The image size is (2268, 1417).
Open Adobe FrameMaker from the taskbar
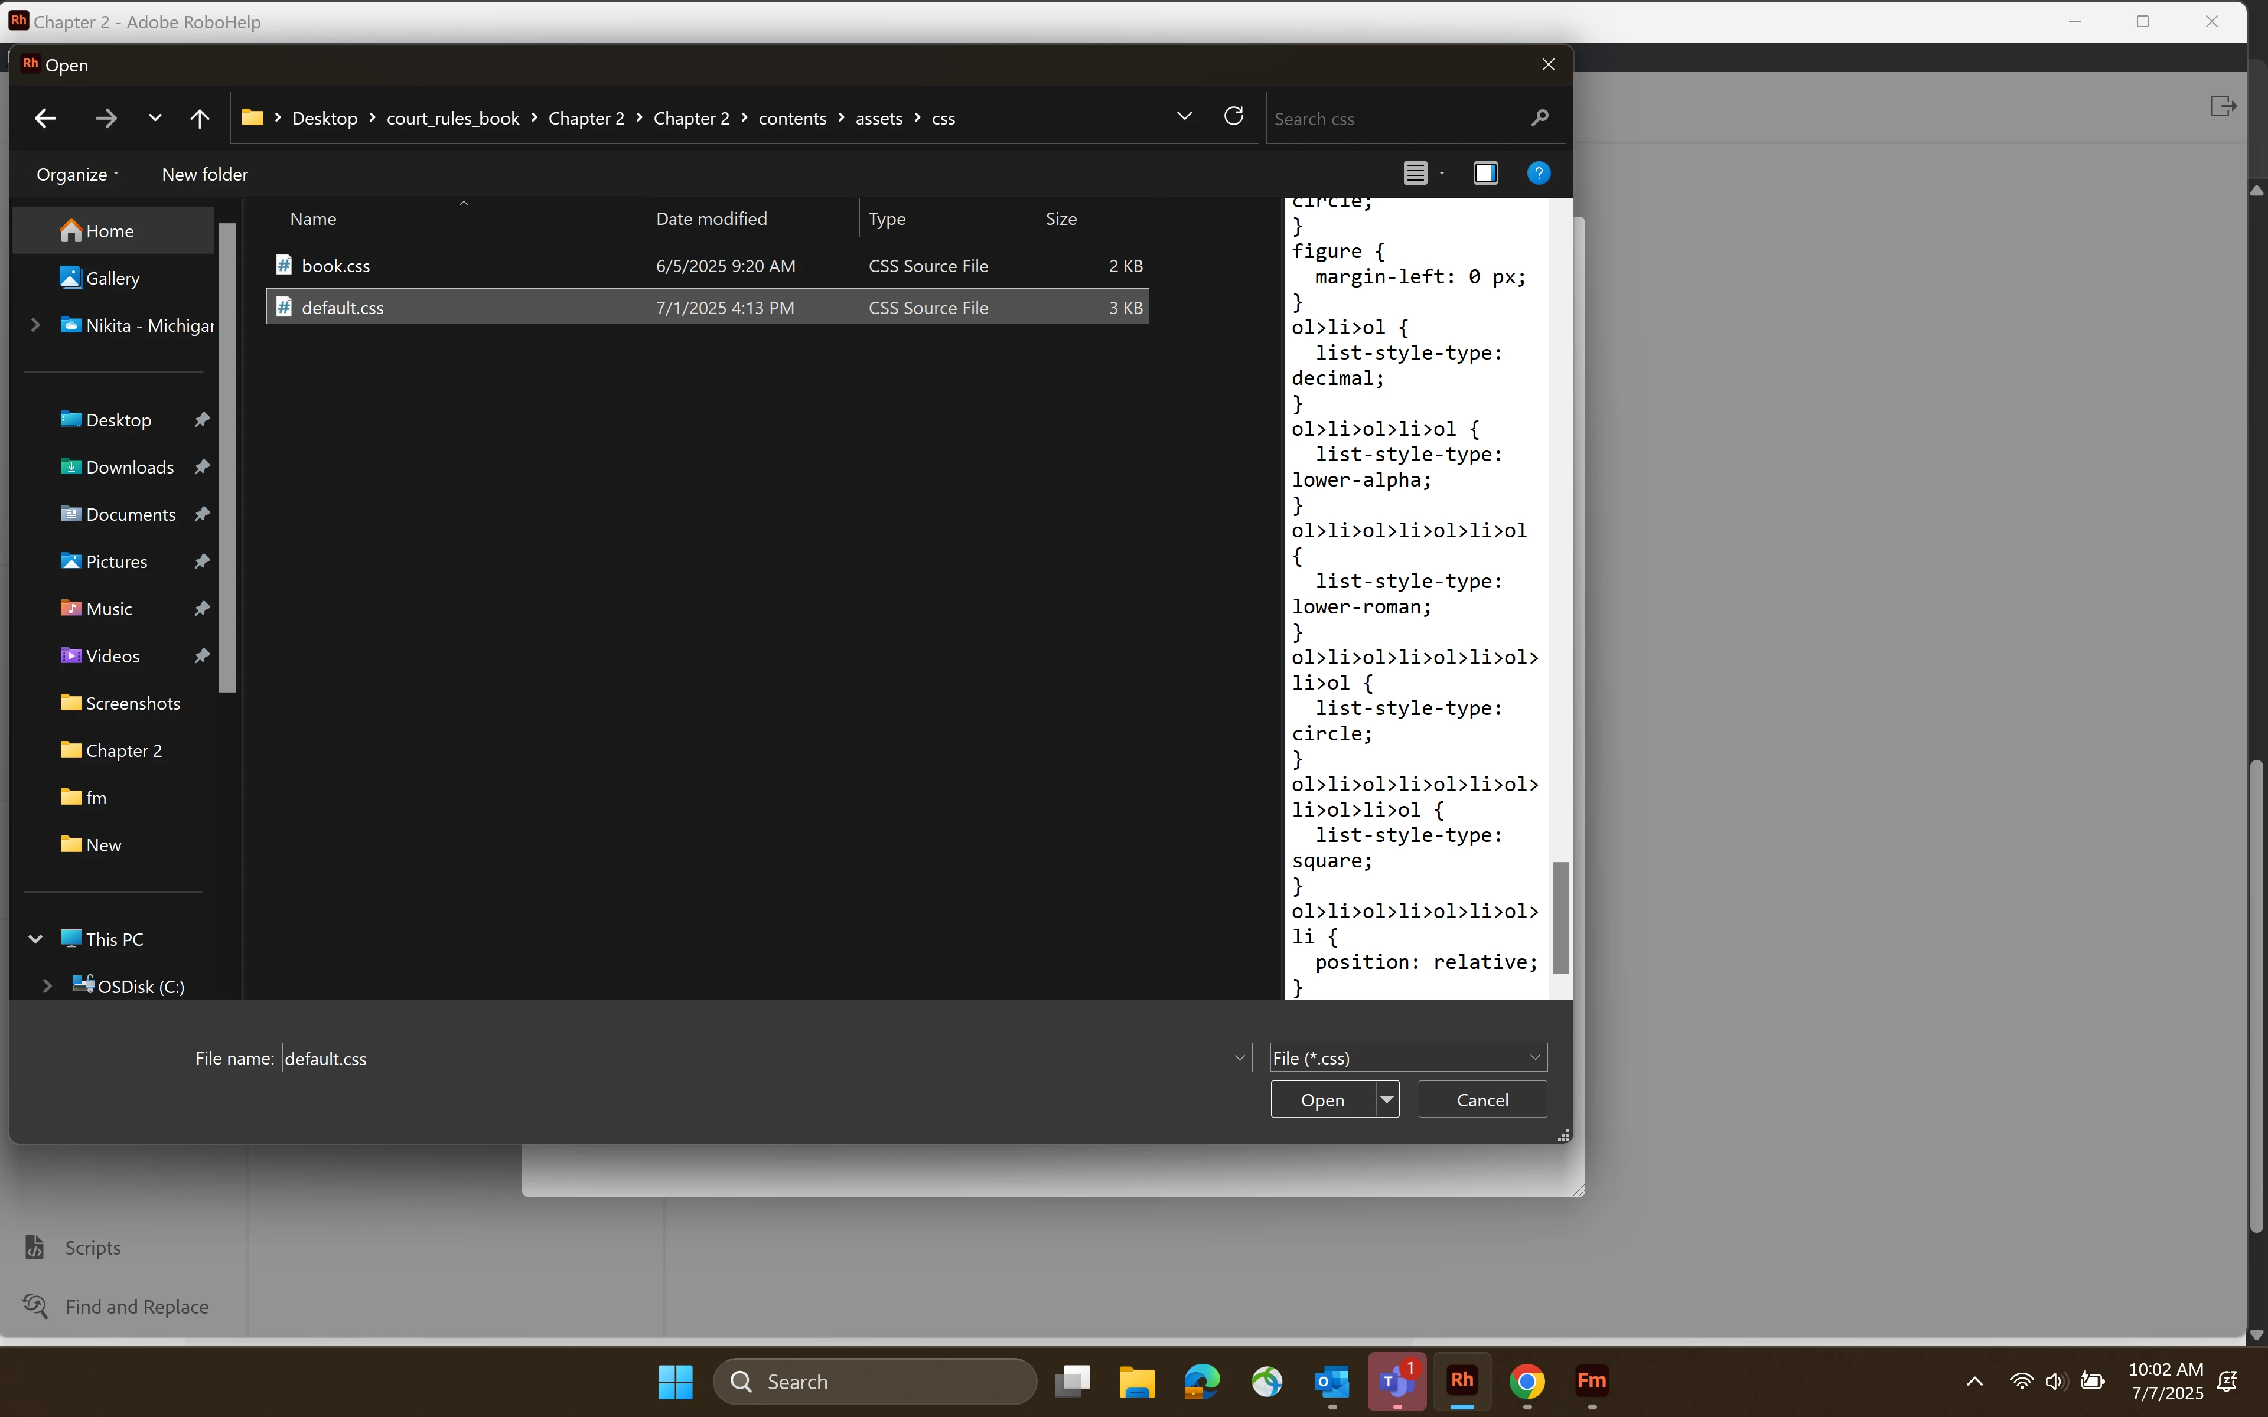pyautogui.click(x=1591, y=1382)
